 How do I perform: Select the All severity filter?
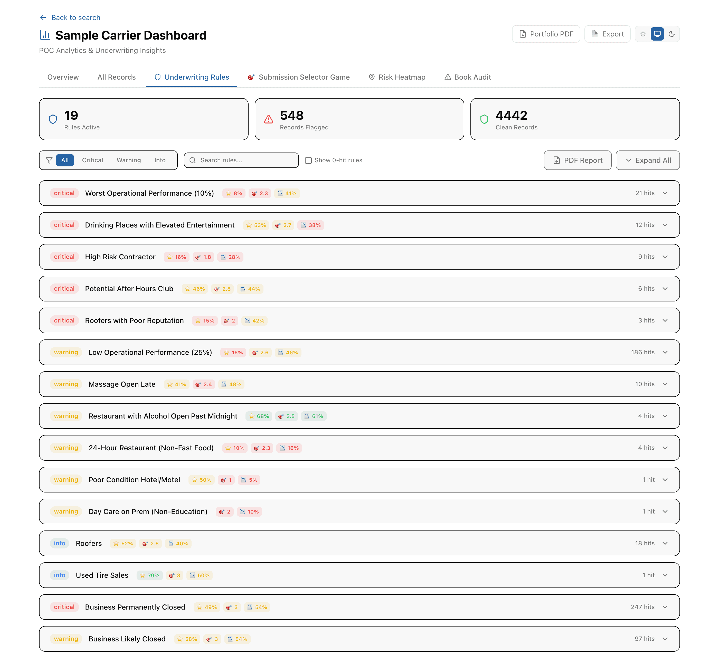65,160
